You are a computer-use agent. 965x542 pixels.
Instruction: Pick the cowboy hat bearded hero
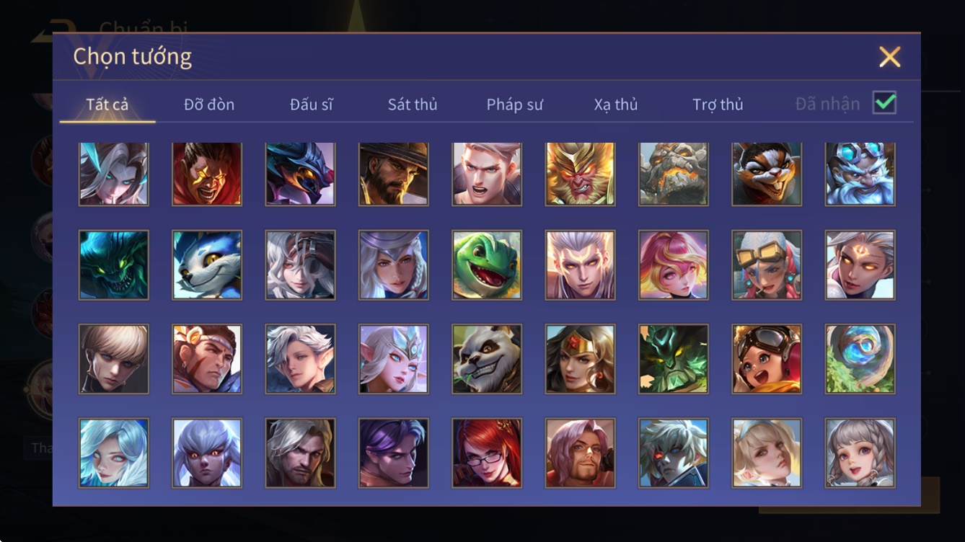(x=394, y=173)
